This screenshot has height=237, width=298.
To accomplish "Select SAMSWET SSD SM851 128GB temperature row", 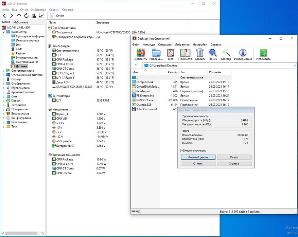I will click(x=83, y=87).
